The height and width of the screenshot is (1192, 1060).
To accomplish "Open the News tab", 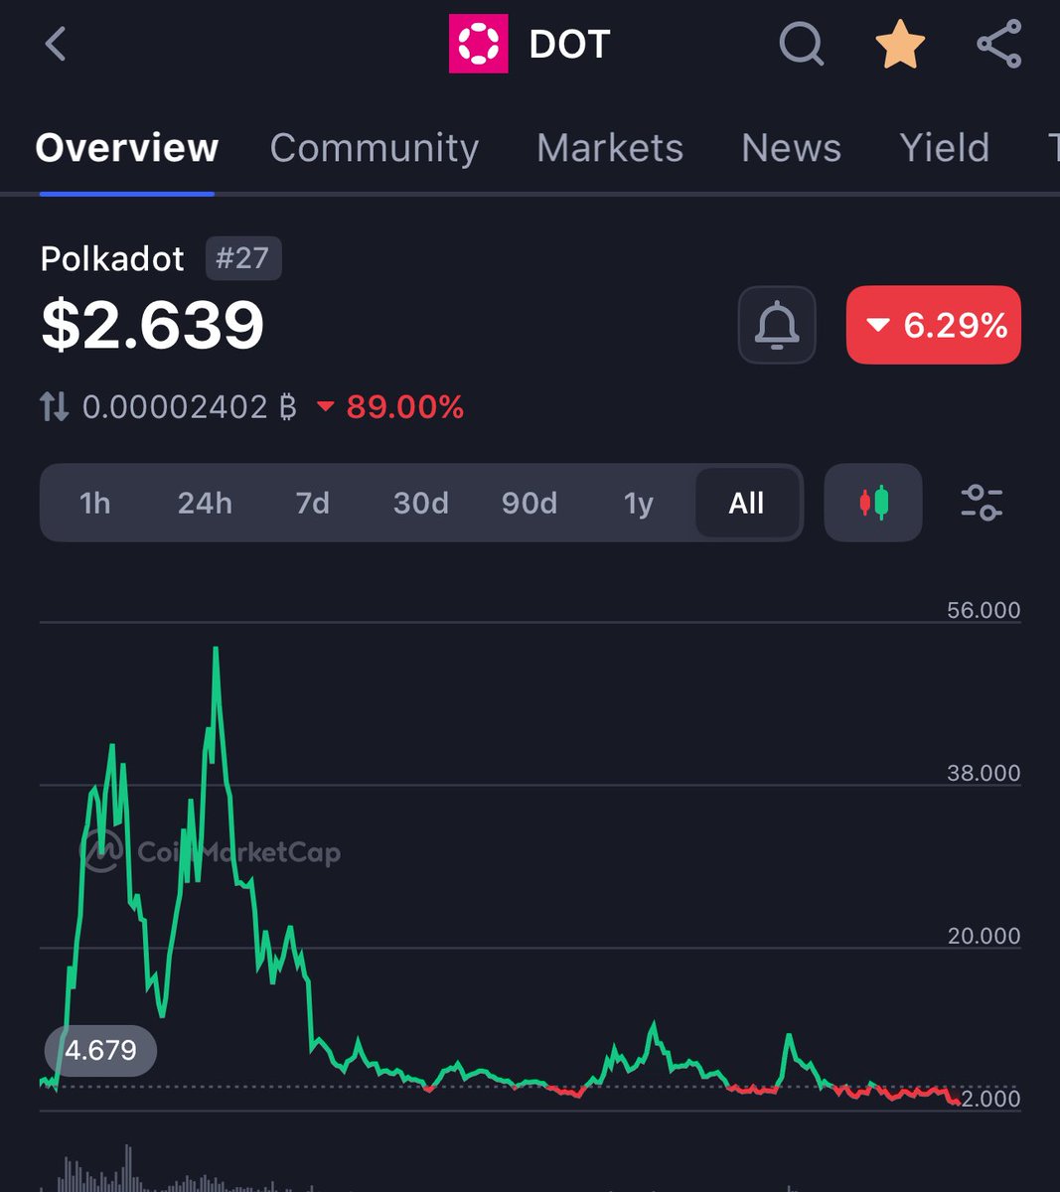I will tap(791, 148).
